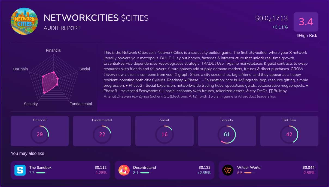Viewport: 329px width, 187px height.
Task: Click the OnChain score ring
Action: (x=289, y=134)
